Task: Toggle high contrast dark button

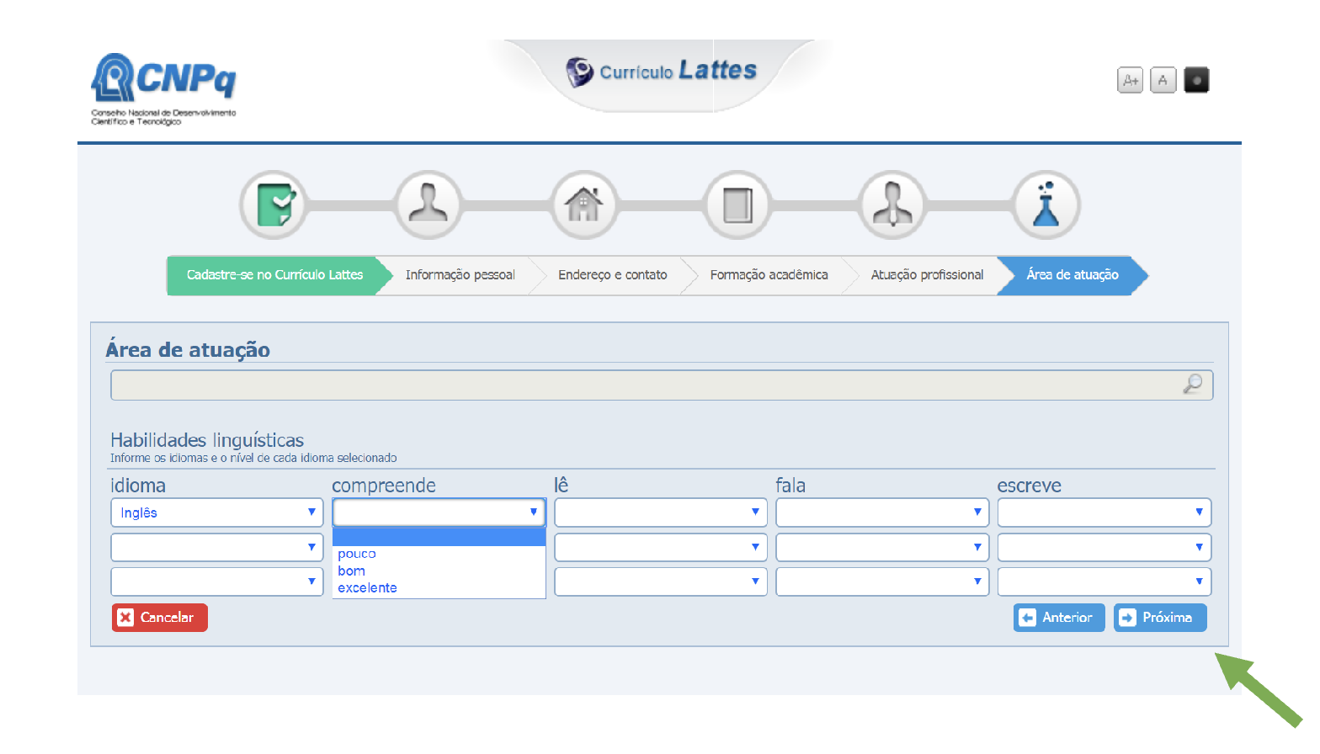Action: click(x=1196, y=81)
